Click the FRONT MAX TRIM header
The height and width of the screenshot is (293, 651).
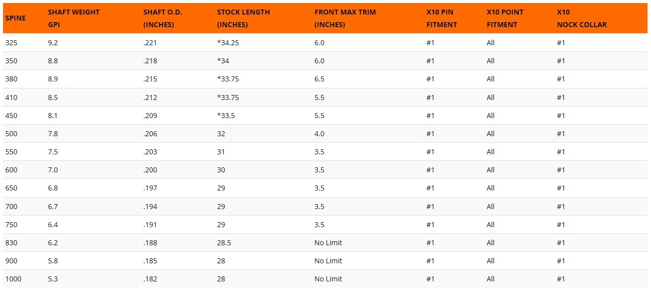pos(346,18)
